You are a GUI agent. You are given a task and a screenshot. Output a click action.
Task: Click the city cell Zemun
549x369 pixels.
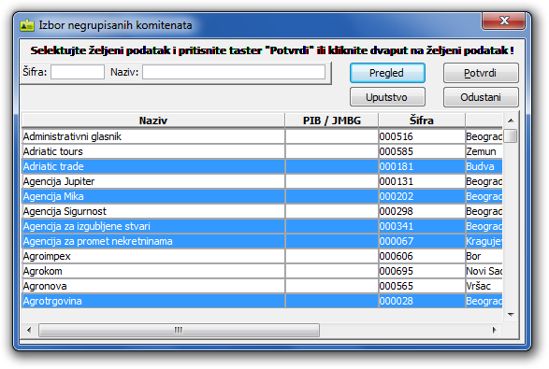484,151
